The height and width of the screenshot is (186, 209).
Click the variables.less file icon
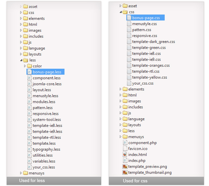click(x=29, y=161)
